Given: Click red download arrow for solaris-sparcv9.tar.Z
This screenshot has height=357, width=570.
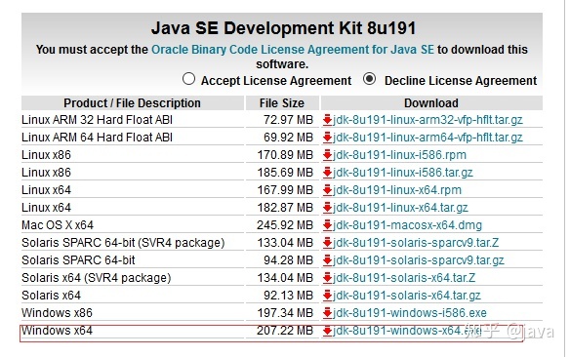Looking at the screenshot, I should tap(327, 243).
